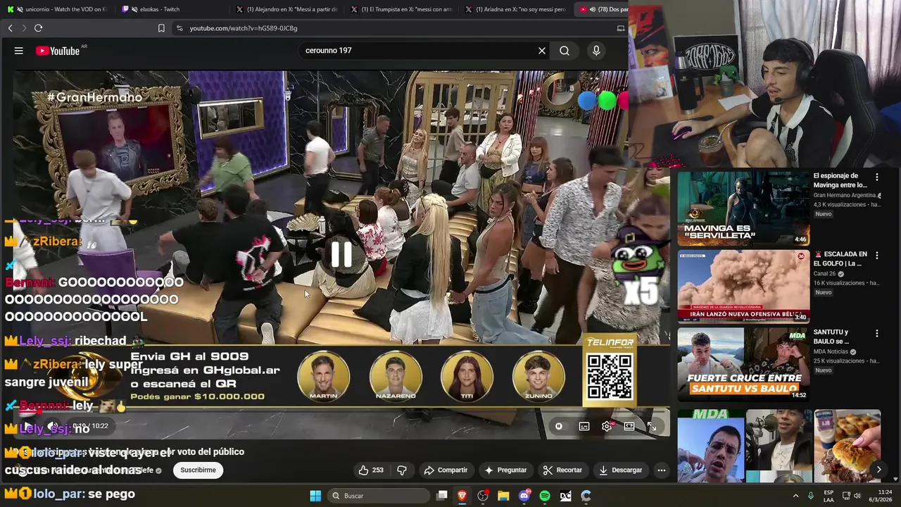901x507 pixels.
Task: Advance the shorts shelf with the right chevron
Action: tap(878, 470)
